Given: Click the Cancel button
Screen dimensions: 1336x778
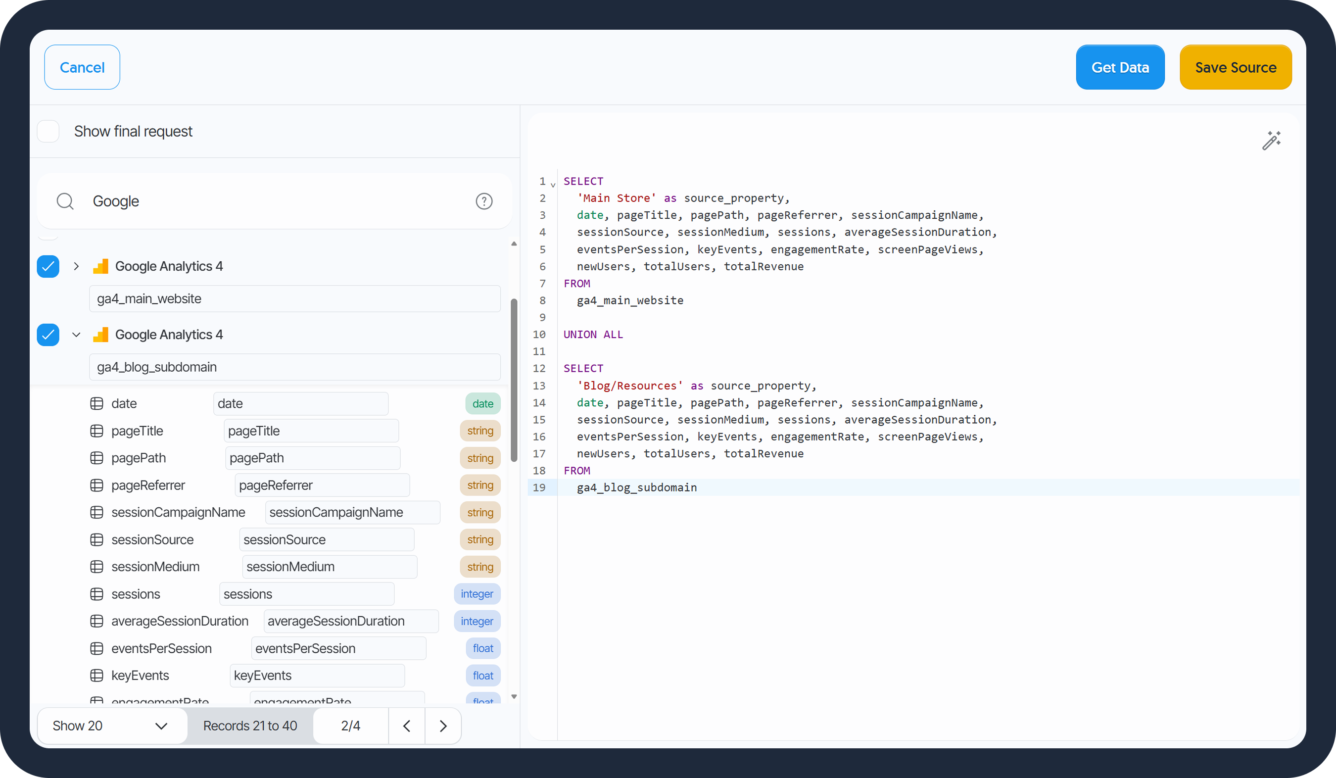Looking at the screenshot, I should [82, 67].
